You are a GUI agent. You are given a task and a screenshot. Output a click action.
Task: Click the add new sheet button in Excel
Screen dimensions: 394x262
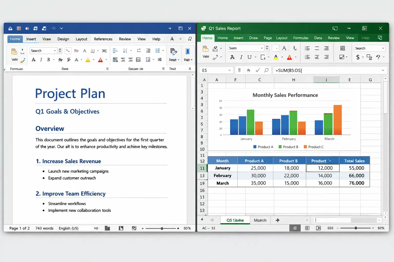(x=277, y=220)
